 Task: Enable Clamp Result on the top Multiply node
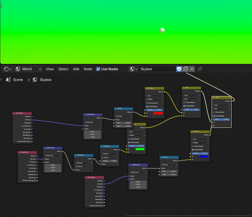(147, 103)
